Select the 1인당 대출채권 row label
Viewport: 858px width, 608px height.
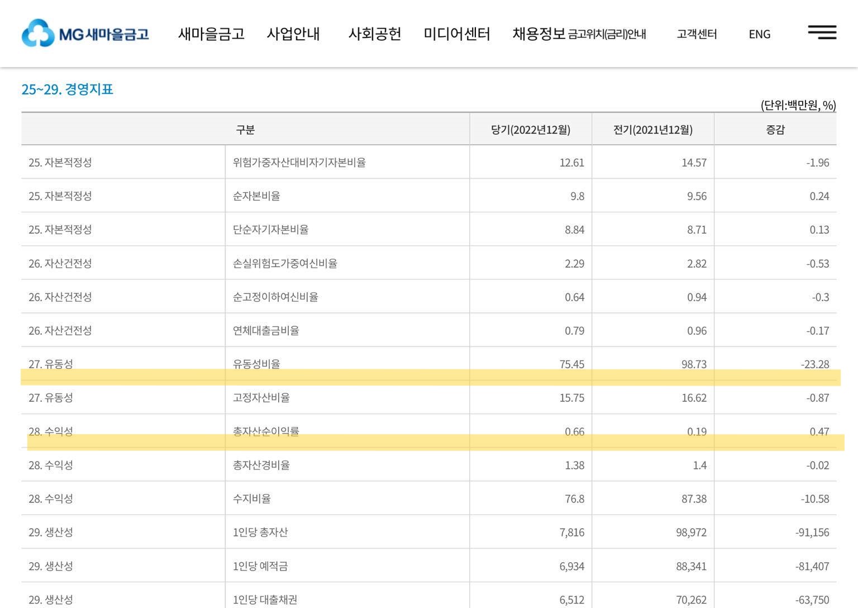click(265, 600)
